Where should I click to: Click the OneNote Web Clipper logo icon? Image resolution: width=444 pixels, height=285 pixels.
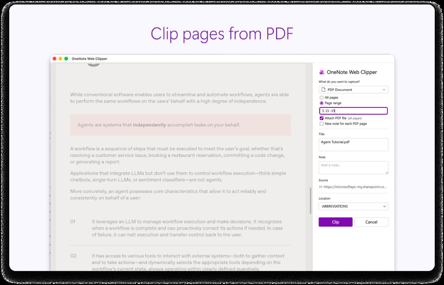pos(322,72)
